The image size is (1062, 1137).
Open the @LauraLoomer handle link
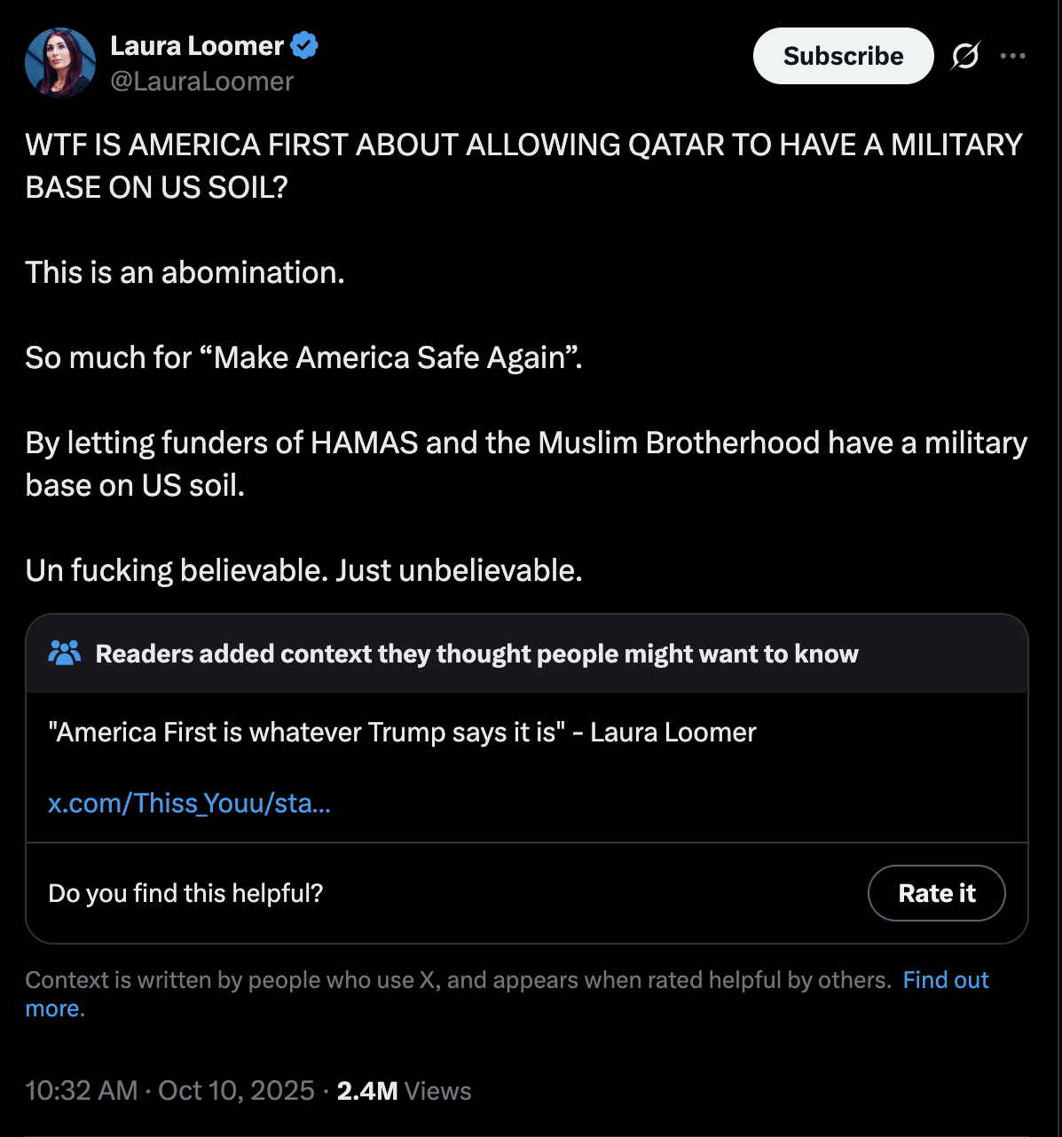click(201, 82)
